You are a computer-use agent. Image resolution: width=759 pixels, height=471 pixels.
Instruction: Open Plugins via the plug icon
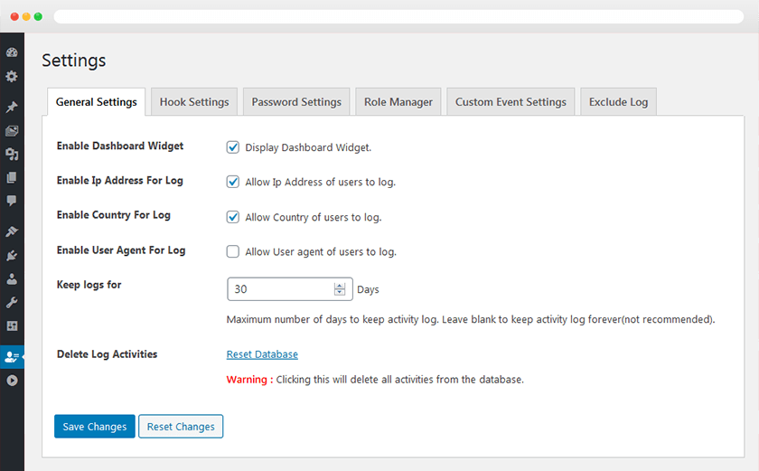pos(12,256)
